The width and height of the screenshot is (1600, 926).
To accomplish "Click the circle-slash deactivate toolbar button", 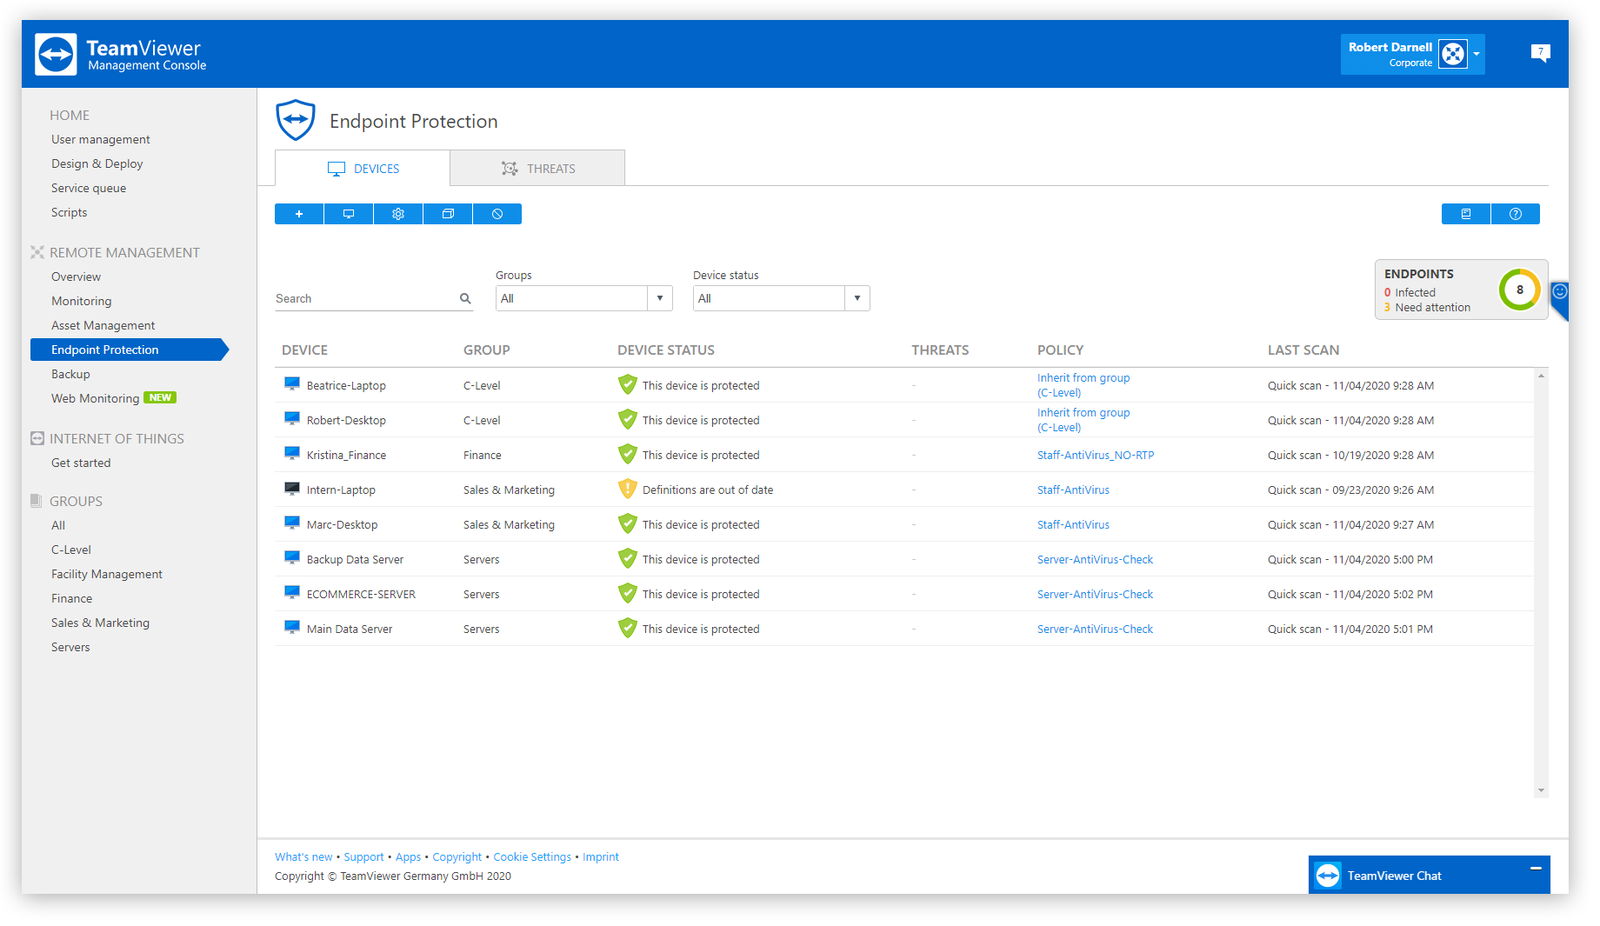I will [x=497, y=214].
